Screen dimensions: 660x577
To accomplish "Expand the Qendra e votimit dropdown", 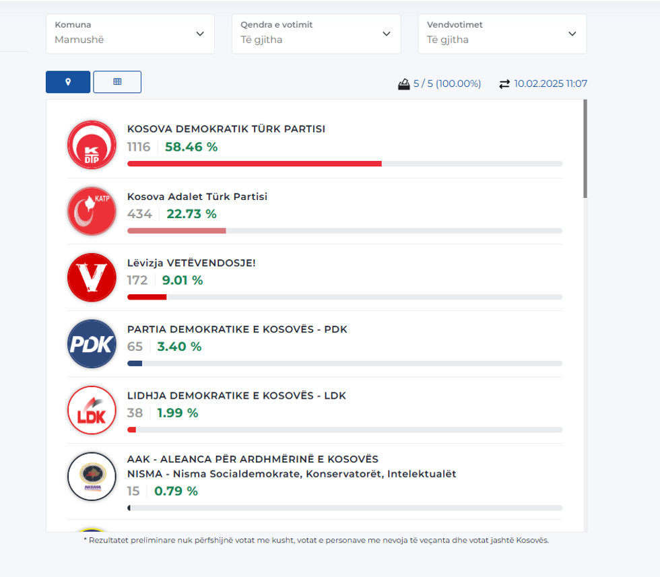I will tap(316, 34).
